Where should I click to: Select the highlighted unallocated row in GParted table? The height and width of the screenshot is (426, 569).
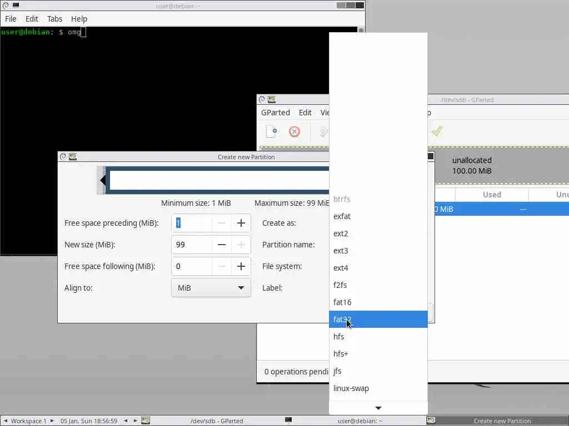click(502, 209)
